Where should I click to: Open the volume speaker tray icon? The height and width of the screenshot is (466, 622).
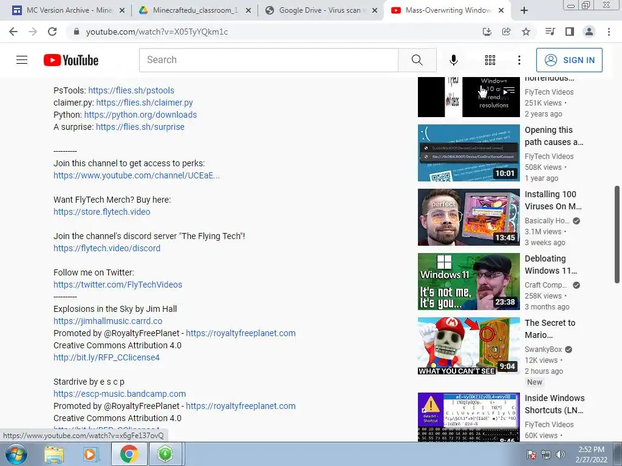[561, 454]
